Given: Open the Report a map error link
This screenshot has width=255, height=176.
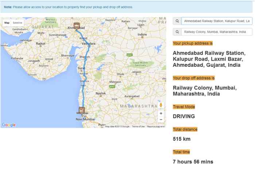Looking at the screenshot, I should pyautogui.click(x=156, y=126).
